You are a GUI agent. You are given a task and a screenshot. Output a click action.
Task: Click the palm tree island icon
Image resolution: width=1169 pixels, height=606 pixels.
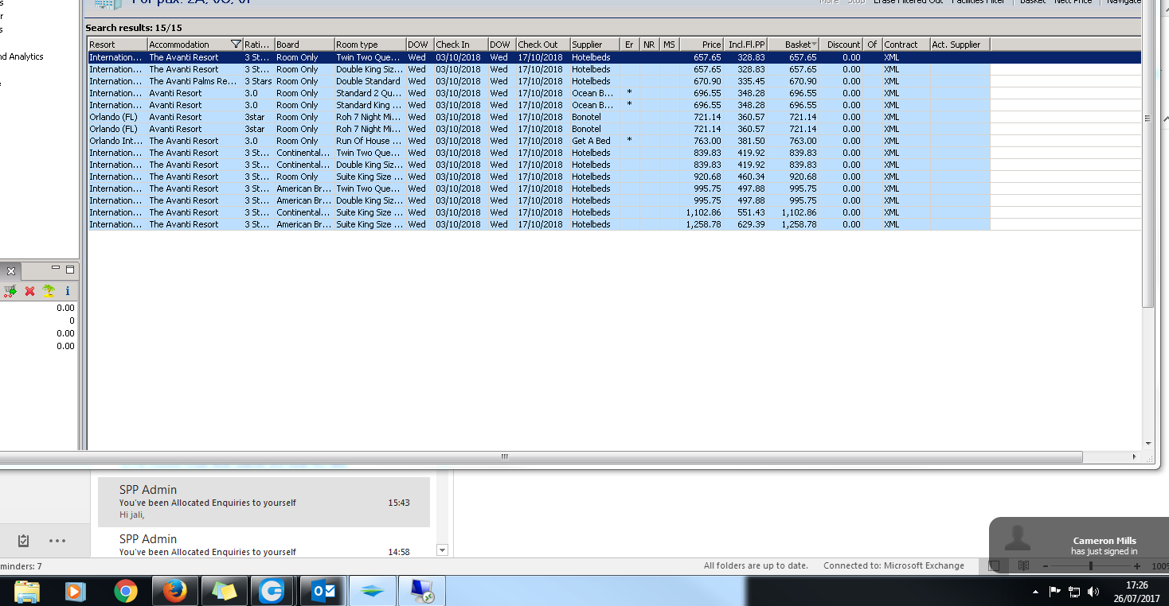[49, 291]
